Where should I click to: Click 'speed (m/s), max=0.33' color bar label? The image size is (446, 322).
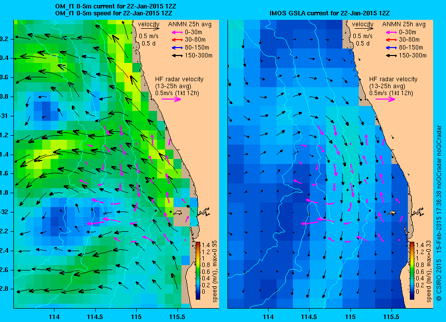[429, 271]
